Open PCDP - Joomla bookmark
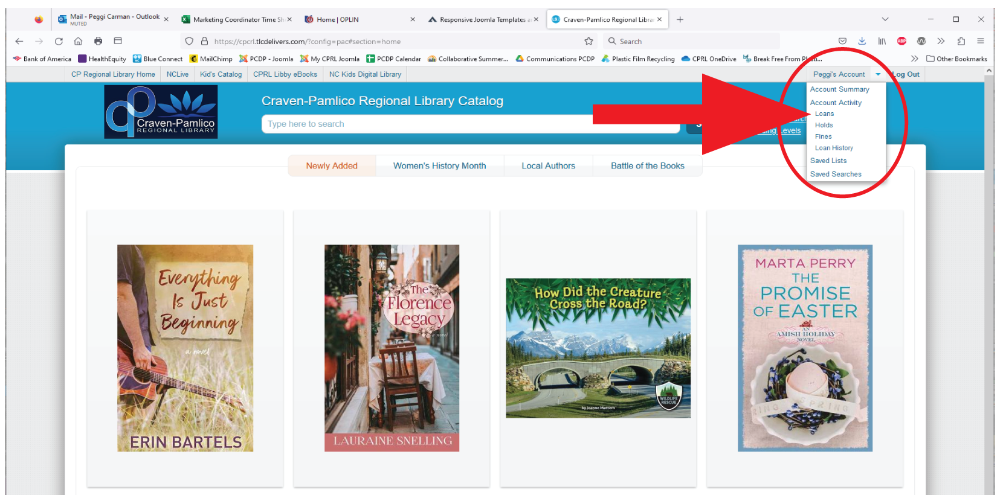Image resolution: width=1003 pixels, height=495 pixels. point(266,59)
